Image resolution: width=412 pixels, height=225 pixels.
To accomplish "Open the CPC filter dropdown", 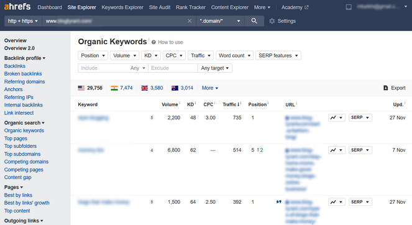I will tap(174, 55).
